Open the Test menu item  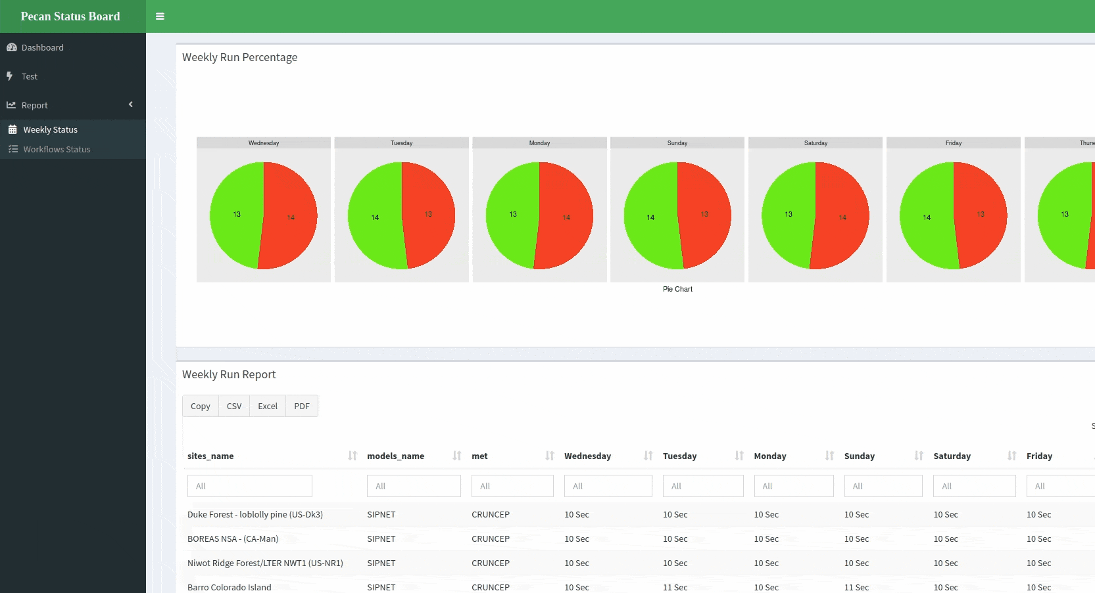73,76
